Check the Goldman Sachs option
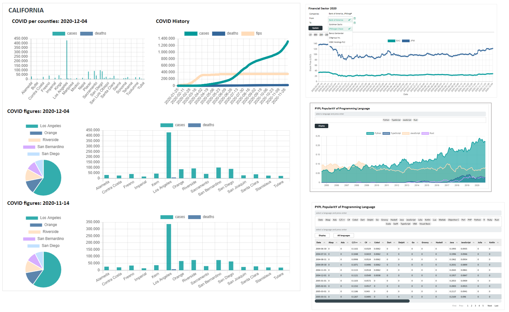 (336, 24)
